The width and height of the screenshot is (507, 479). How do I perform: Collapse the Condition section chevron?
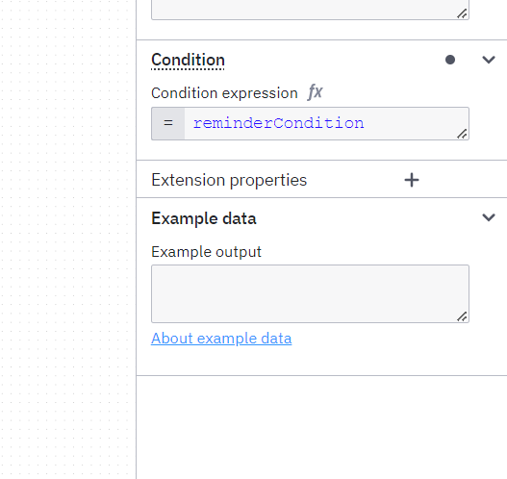tap(489, 60)
